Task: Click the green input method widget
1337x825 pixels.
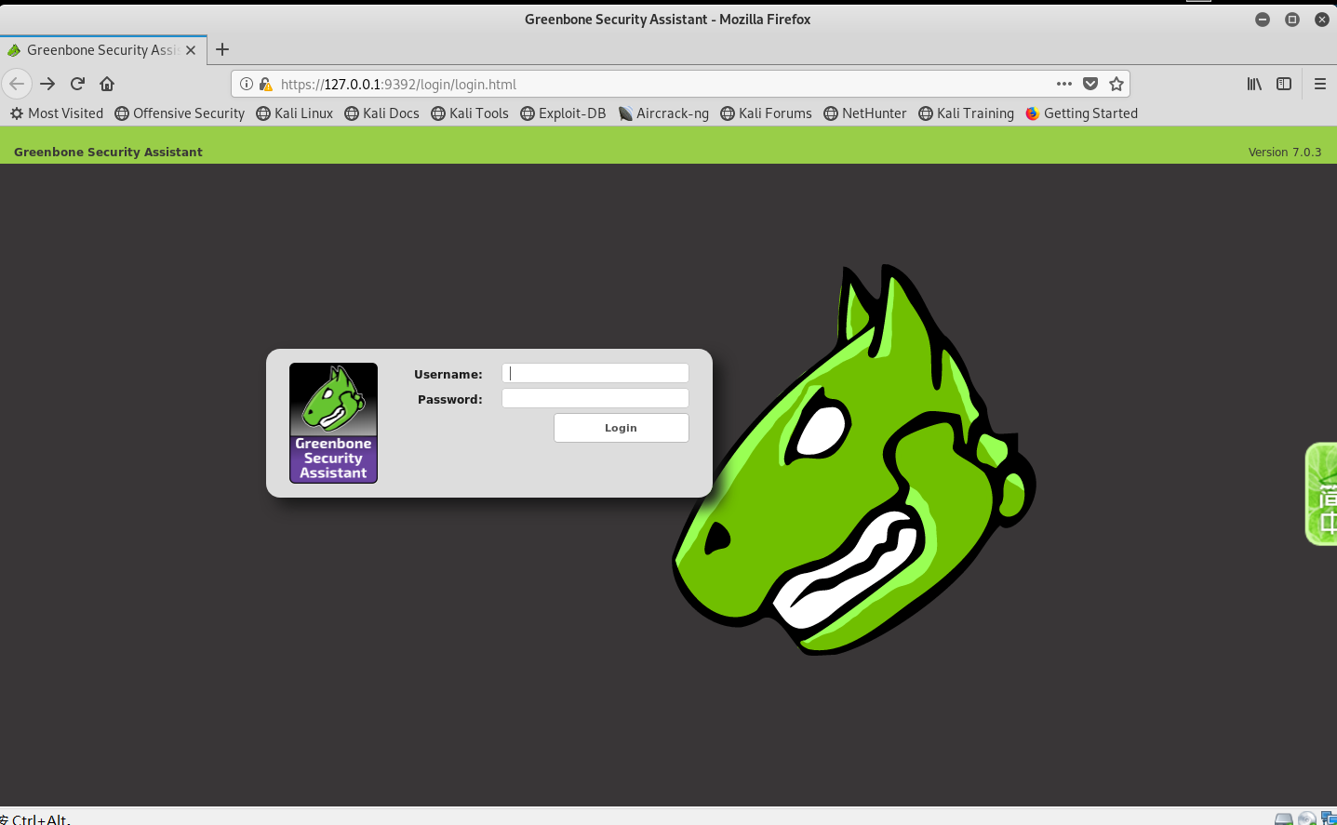Action: (1322, 494)
